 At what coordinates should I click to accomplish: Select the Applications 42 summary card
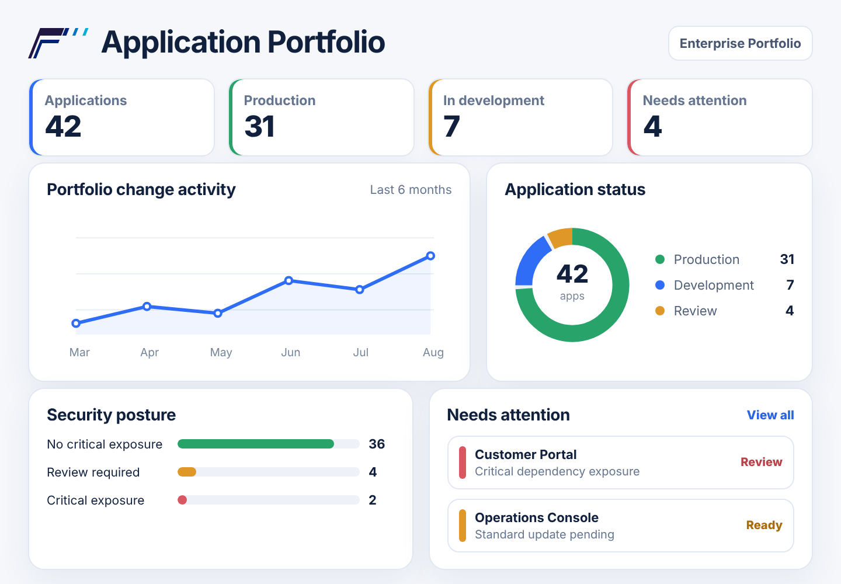click(x=122, y=117)
